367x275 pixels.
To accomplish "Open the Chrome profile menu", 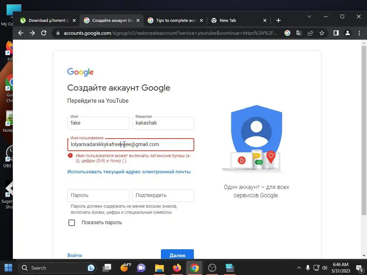I will (348, 33).
